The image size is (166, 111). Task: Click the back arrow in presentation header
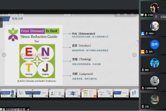[3, 15]
